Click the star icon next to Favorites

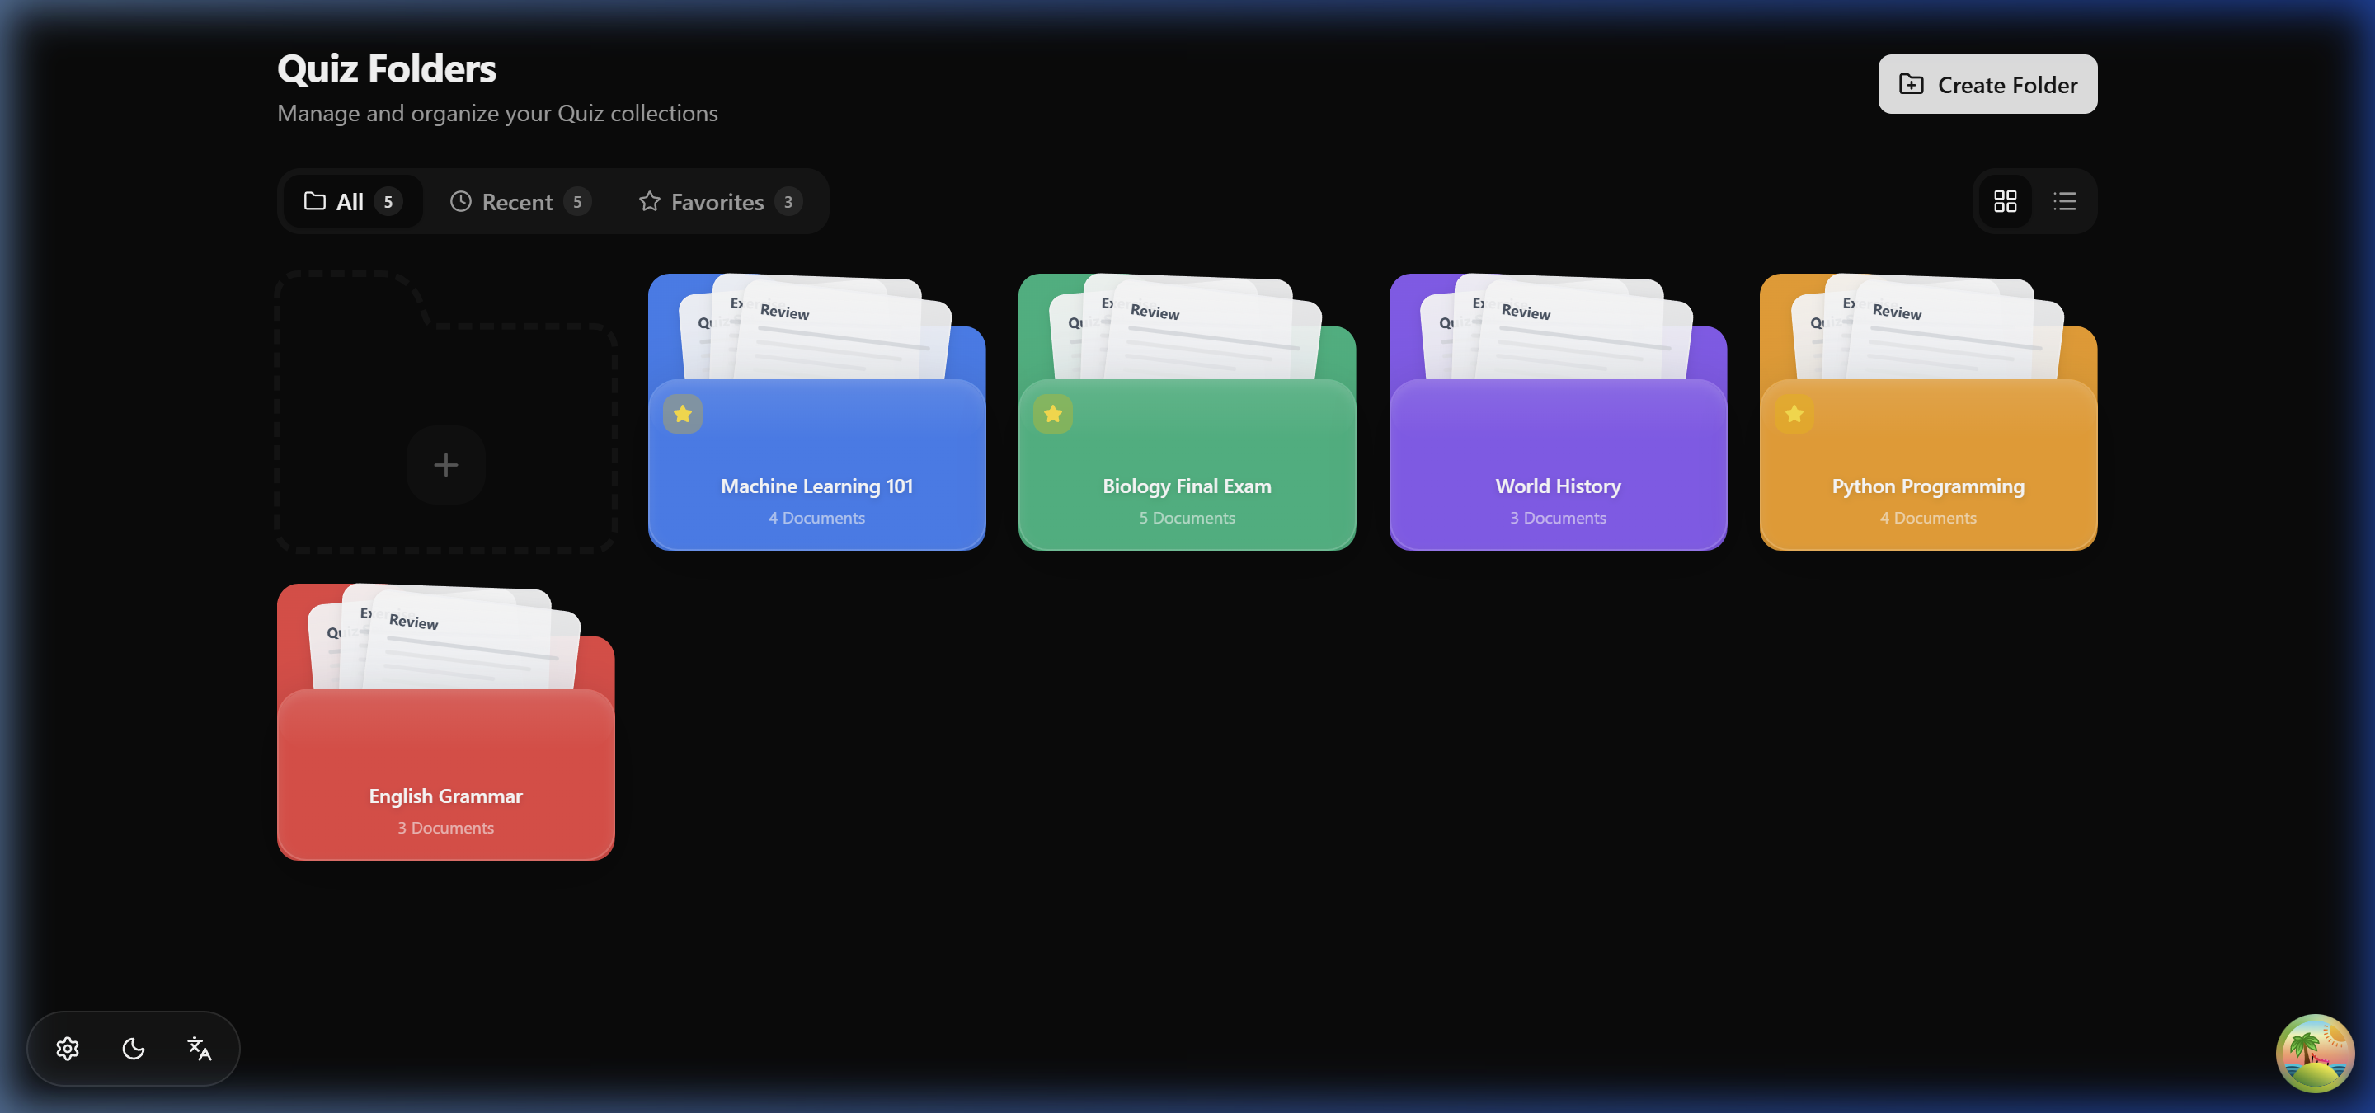point(649,201)
